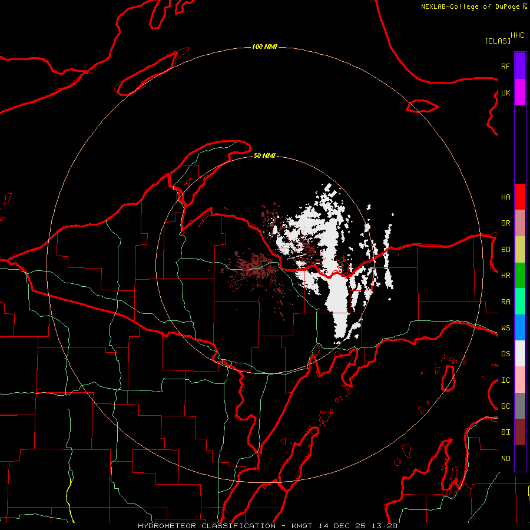
Task: Pick the mint green RA legend swatch
Action: click(520, 302)
